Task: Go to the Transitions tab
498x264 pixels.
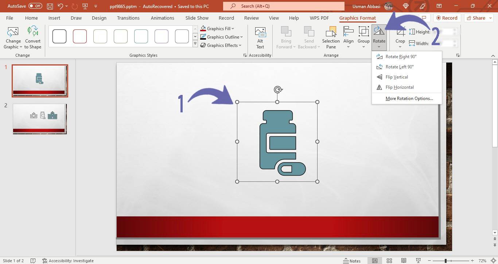Action: coord(128,18)
